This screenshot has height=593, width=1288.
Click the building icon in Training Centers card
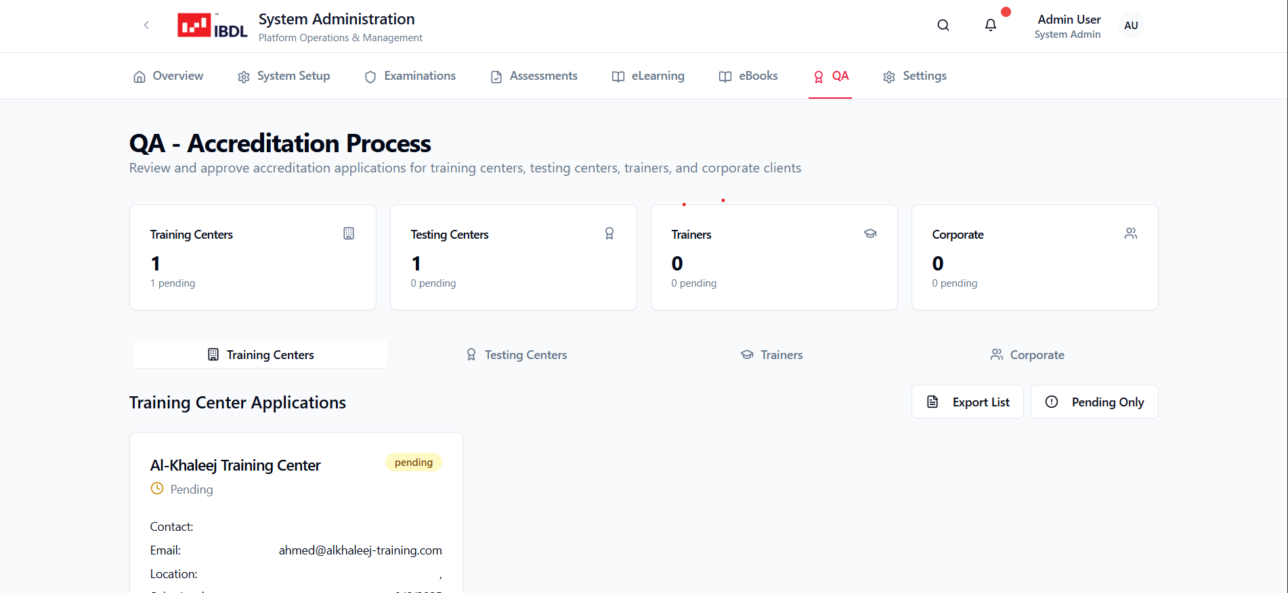click(349, 233)
